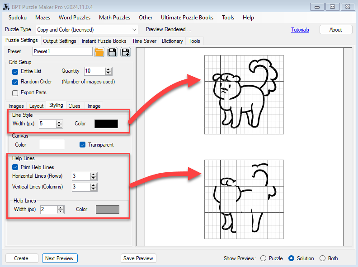Decrease the Line Style width value

coord(59,126)
